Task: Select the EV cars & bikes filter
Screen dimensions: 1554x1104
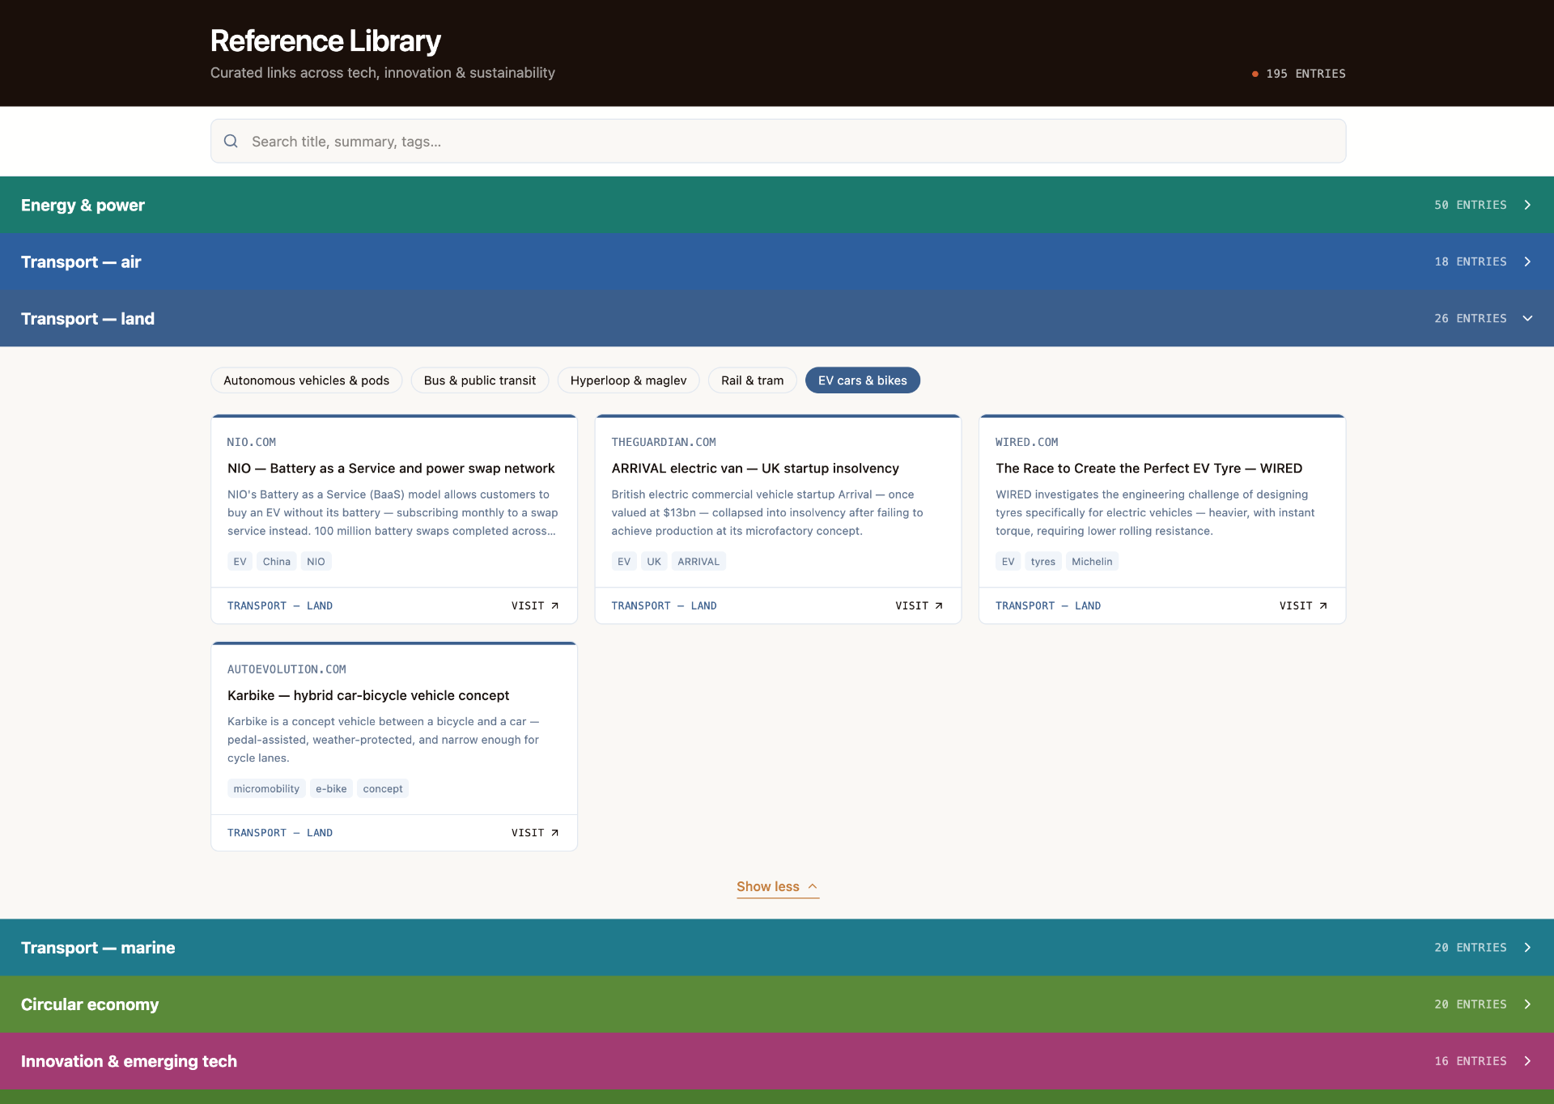Action: pyautogui.click(x=862, y=380)
